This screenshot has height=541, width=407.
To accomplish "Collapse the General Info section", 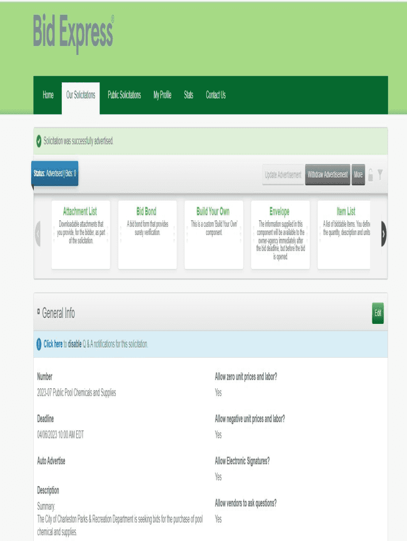I will 39,312.
